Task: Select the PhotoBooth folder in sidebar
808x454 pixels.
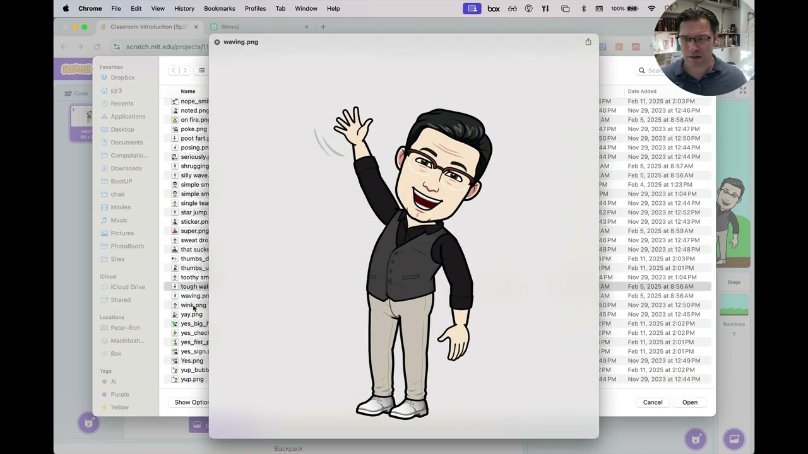Action: click(127, 247)
